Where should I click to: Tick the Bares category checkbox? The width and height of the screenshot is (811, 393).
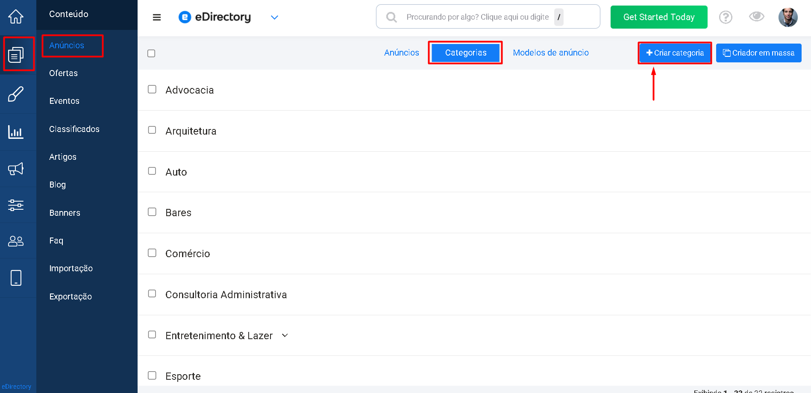pyautogui.click(x=152, y=212)
